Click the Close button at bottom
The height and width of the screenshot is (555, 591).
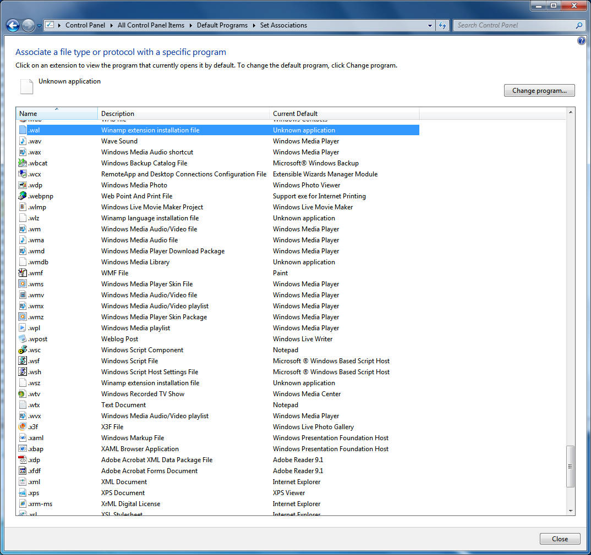click(560, 539)
